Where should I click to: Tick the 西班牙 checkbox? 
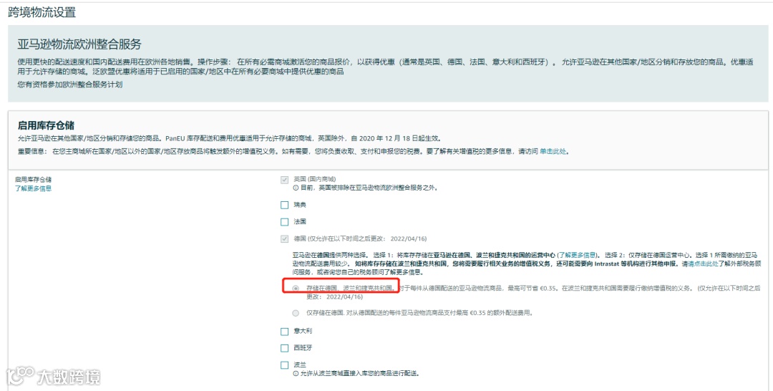click(284, 348)
